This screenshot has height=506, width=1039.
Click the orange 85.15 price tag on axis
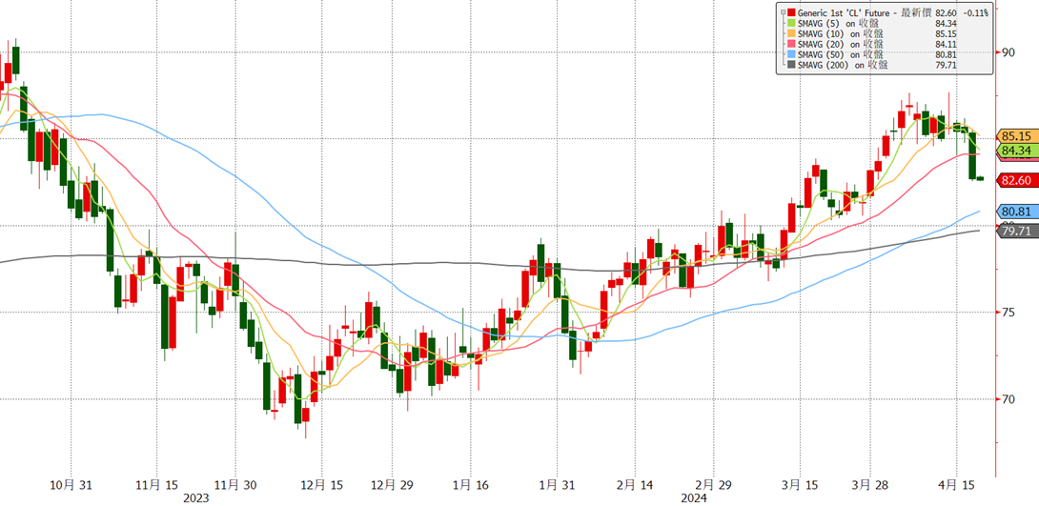click(1017, 135)
